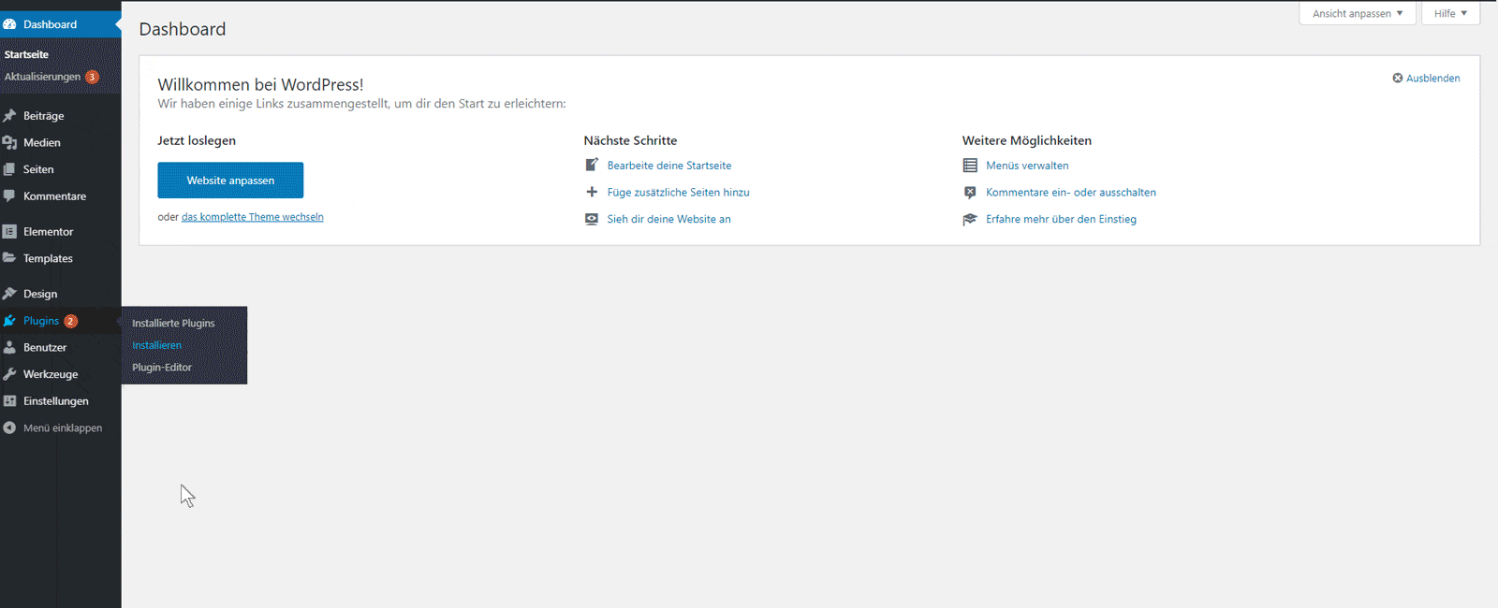Click the Beiträge pushpin icon

(9, 116)
